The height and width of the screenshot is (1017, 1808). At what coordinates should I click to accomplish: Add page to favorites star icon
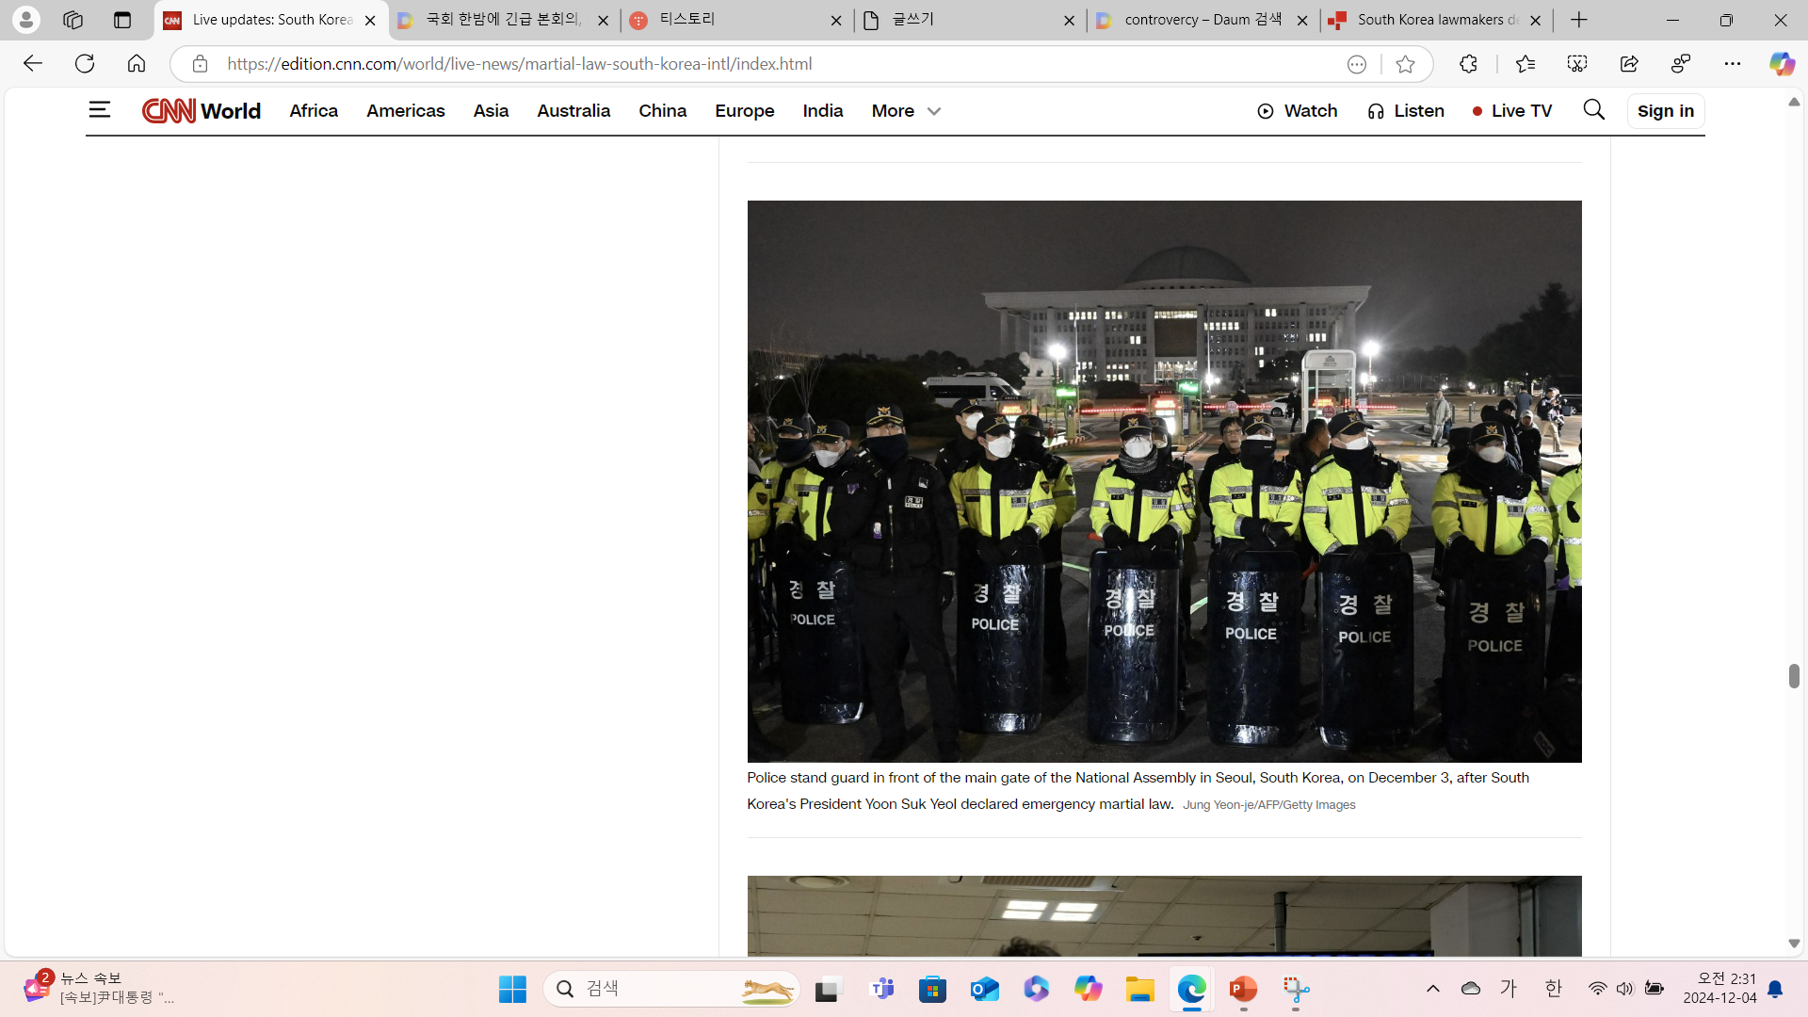click(1405, 64)
